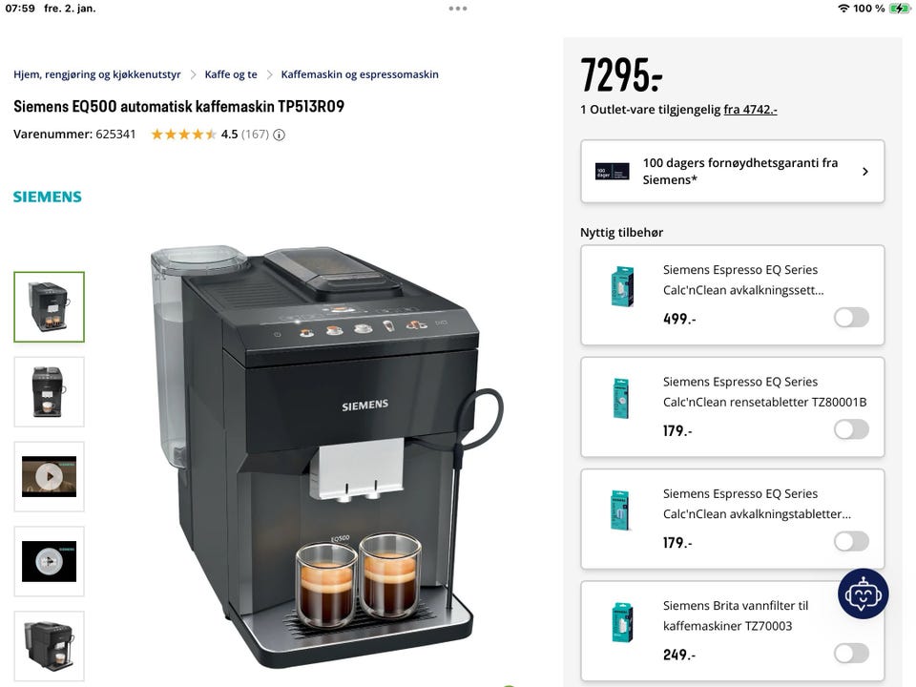Viewport: 916px width, 687px height.
Task: Enable the rensetabletter TZ80001B toggle
Action: click(x=851, y=430)
